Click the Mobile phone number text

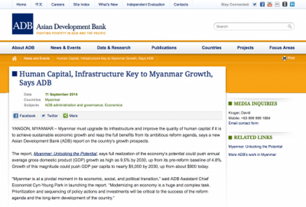(x=249, y=118)
